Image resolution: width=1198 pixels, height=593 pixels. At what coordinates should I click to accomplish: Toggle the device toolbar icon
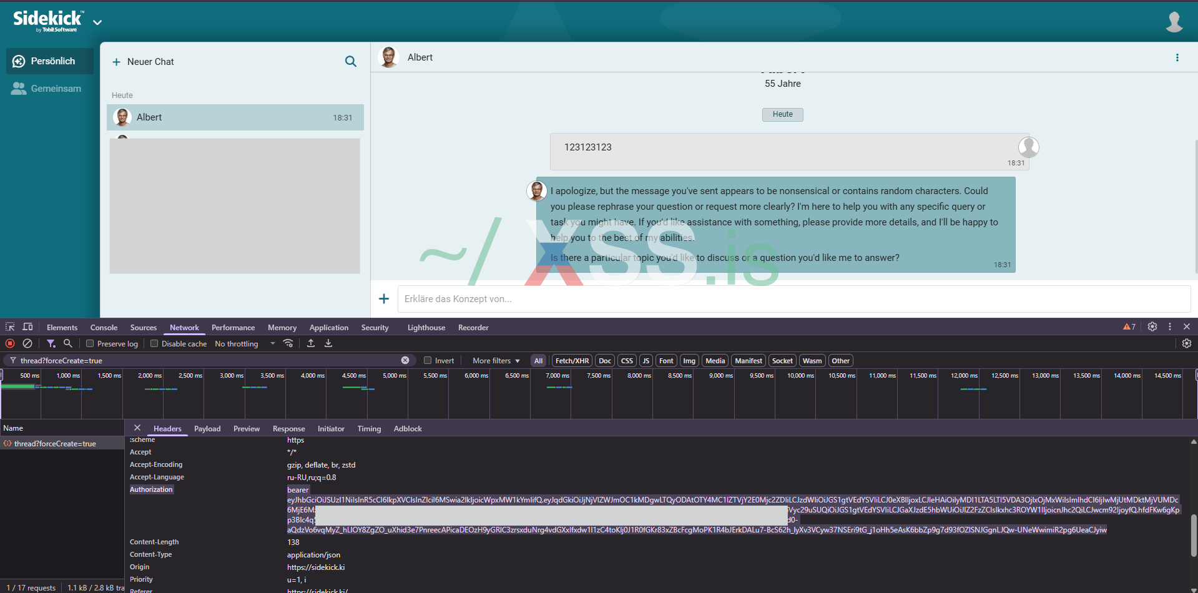click(27, 327)
